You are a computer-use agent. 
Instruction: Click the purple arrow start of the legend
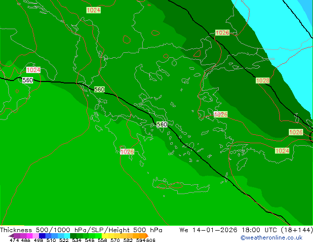[11, 236]
